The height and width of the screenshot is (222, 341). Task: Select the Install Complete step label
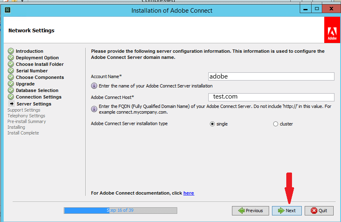point(23,133)
